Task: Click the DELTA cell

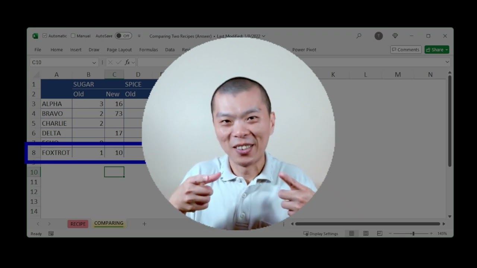Action: click(56, 133)
